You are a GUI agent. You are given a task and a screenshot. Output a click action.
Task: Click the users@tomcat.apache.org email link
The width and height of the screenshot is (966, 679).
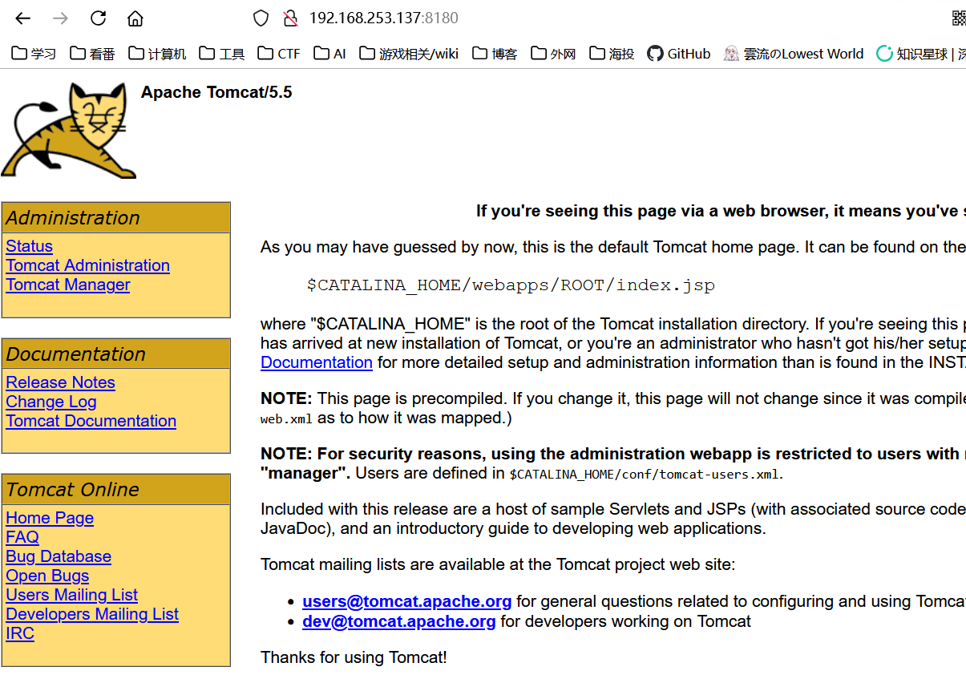click(406, 601)
